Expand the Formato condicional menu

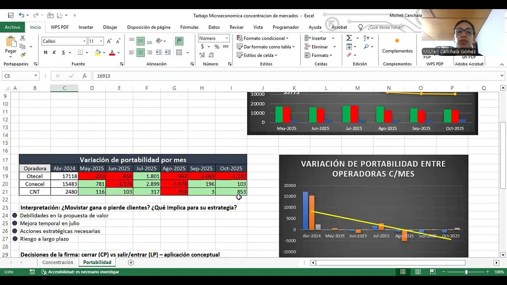tap(263, 38)
